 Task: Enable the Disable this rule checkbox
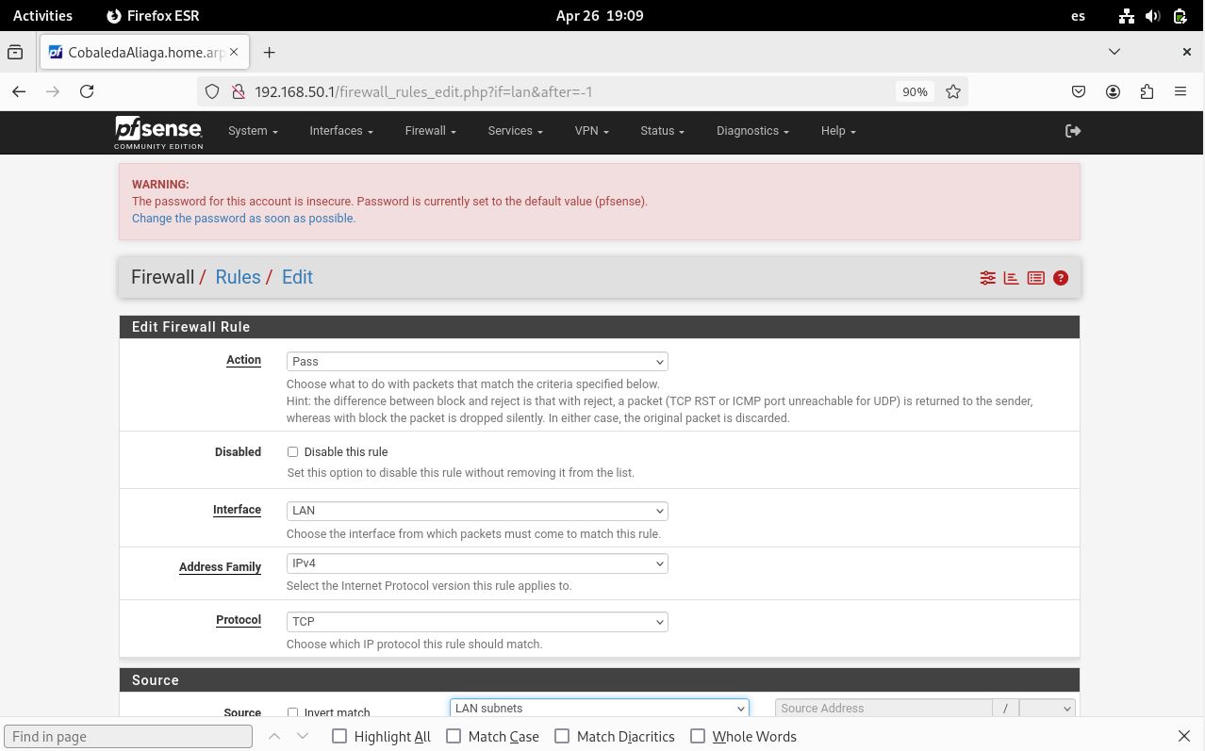click(292, 452)
